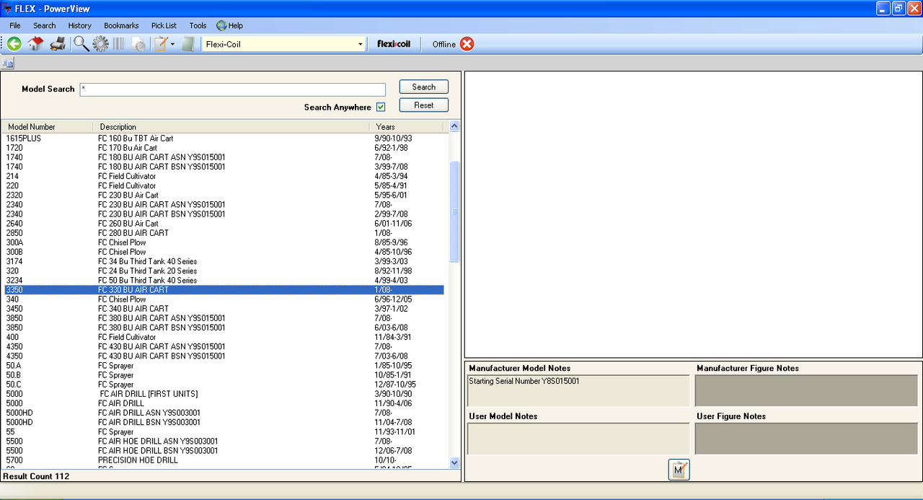This screenshot has width=923, height=500.
Task: Click into the Model Search field
Action: click(x=232, y=89)
